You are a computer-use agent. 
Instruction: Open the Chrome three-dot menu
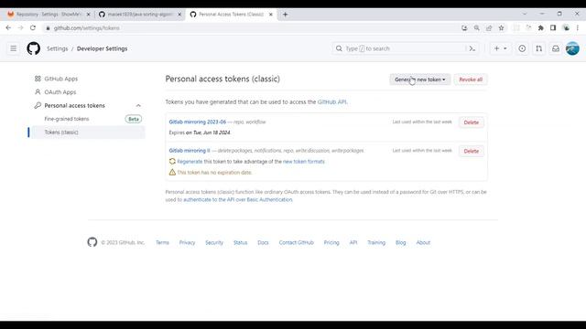578,28
